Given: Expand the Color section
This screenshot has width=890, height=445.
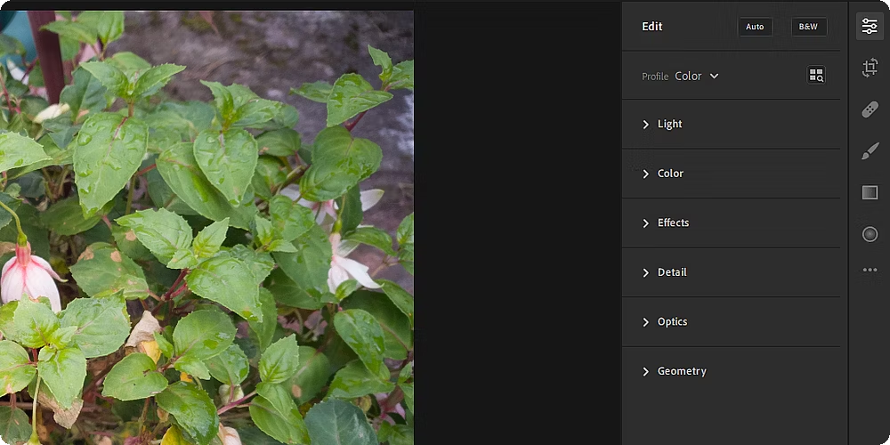Looking at the screenshot, I should coord(731,174).
